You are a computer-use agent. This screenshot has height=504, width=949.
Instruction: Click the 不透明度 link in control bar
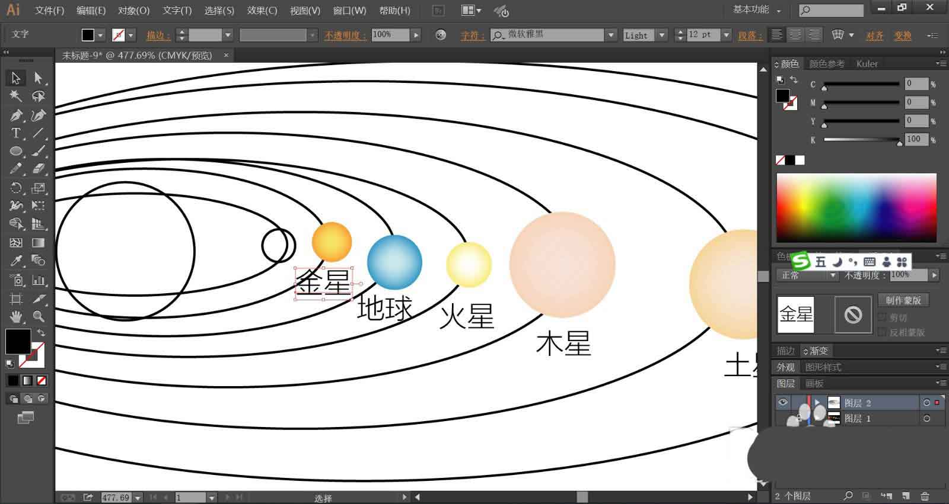[x=345, y=36]
